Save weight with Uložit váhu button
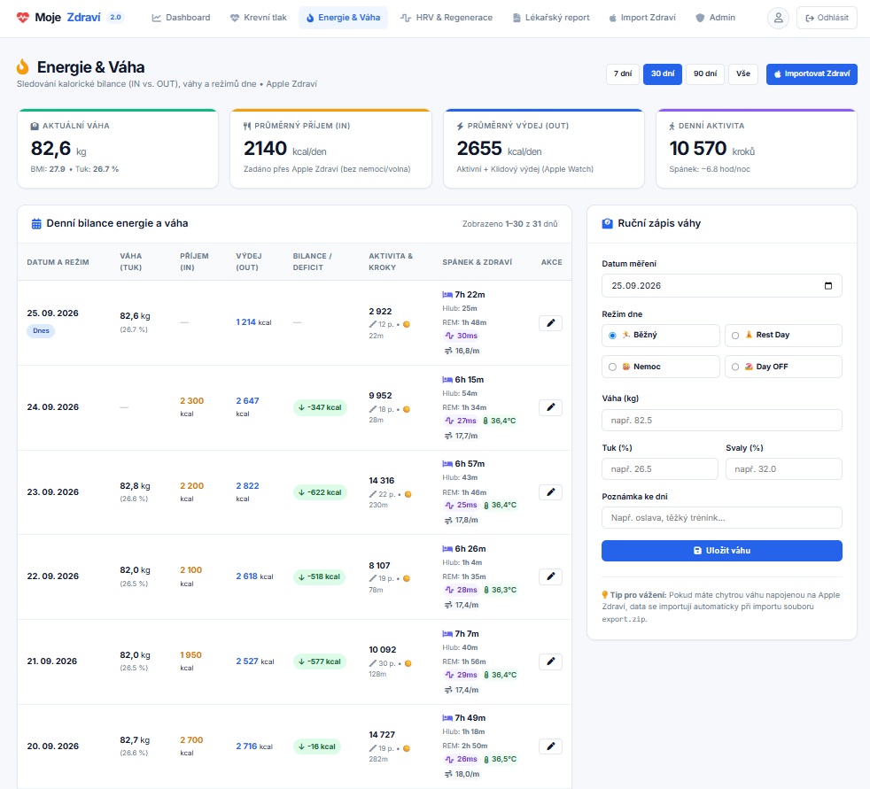 point(722,551)
